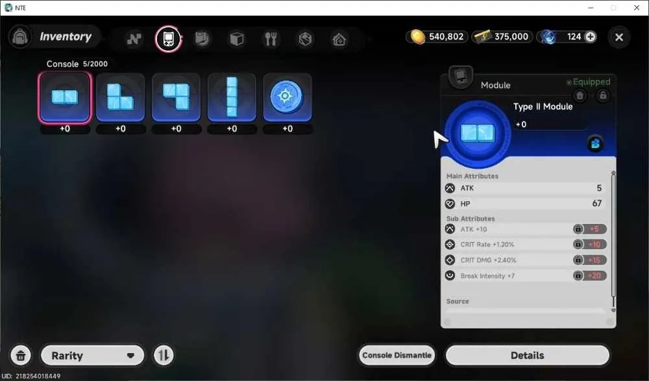Screen dimensions: 649x381
Task: Click the "UID: 218254018449" text
Action: point(31,376)
